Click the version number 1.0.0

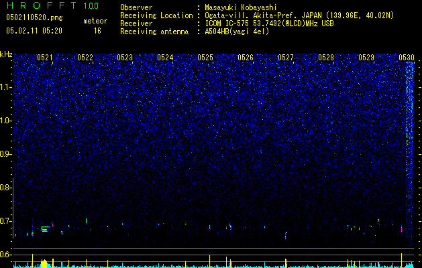click(x=91, y=6)
